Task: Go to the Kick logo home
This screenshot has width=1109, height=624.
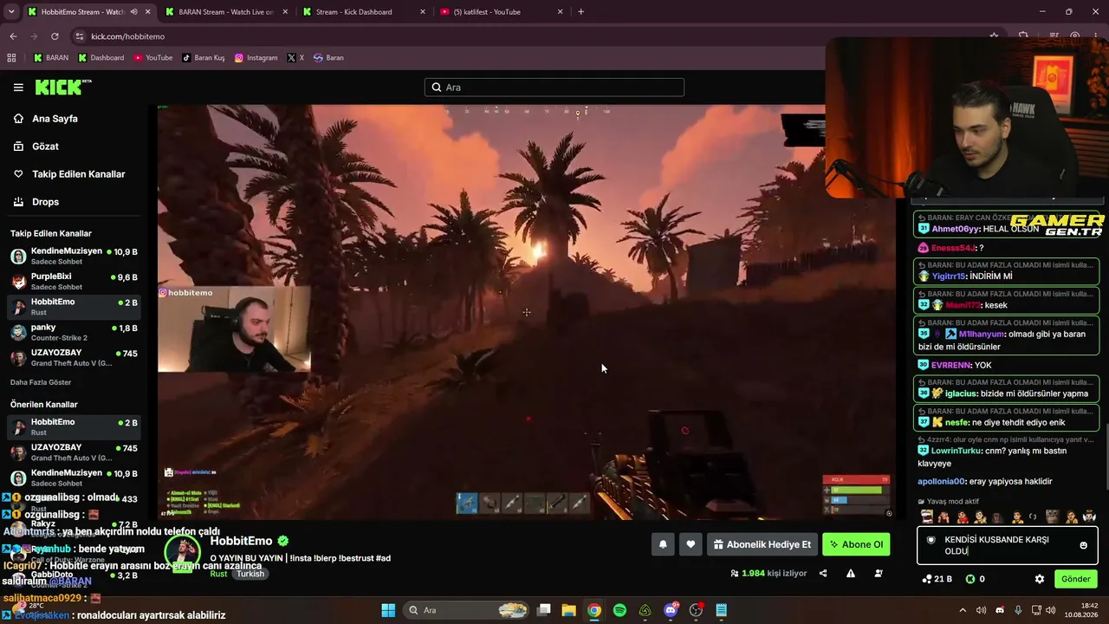Action: (62, 87)
